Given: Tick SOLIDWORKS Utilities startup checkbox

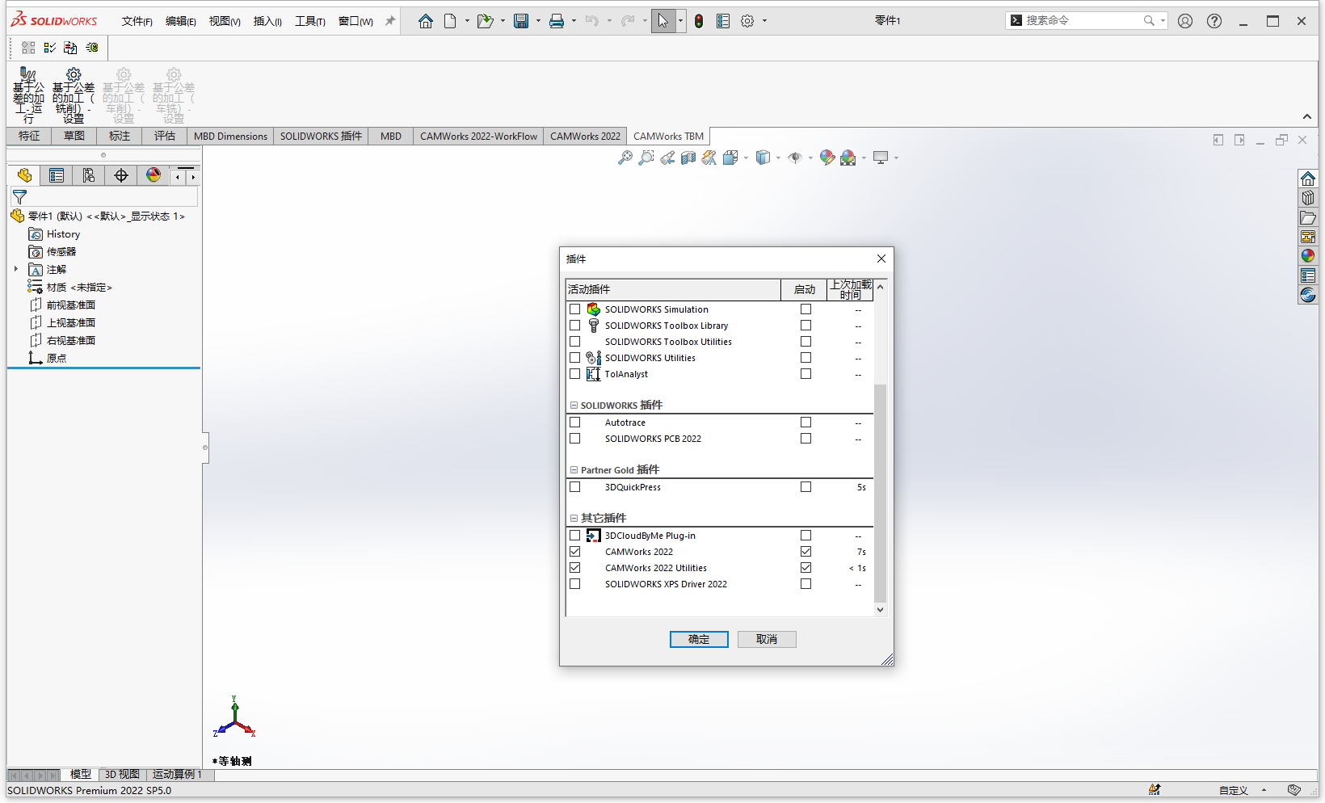Looking at the screenshot, I should 806,358.
